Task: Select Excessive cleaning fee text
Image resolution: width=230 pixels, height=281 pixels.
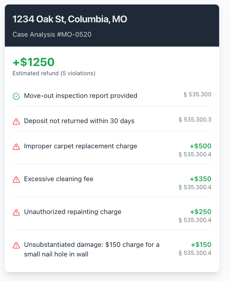Action: tap(59, 179)
